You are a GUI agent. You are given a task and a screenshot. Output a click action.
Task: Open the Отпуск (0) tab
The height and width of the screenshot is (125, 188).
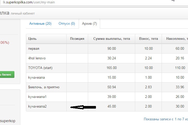click(x=67, y=24)
